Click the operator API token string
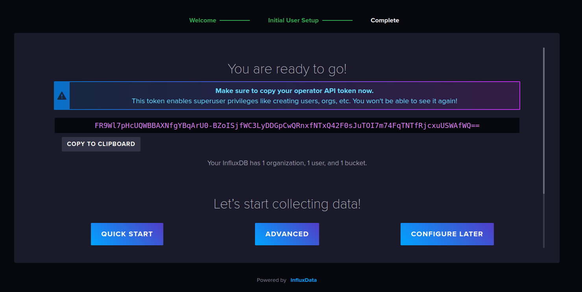The height and width of the screenshot is (292, 582). point(287,126)
